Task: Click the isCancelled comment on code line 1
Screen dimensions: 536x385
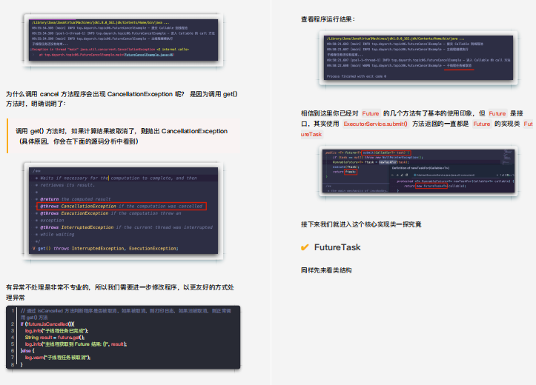Action: [126, 314]
